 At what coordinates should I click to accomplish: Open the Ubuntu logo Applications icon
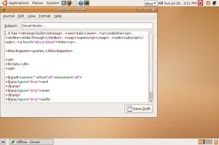5,3
